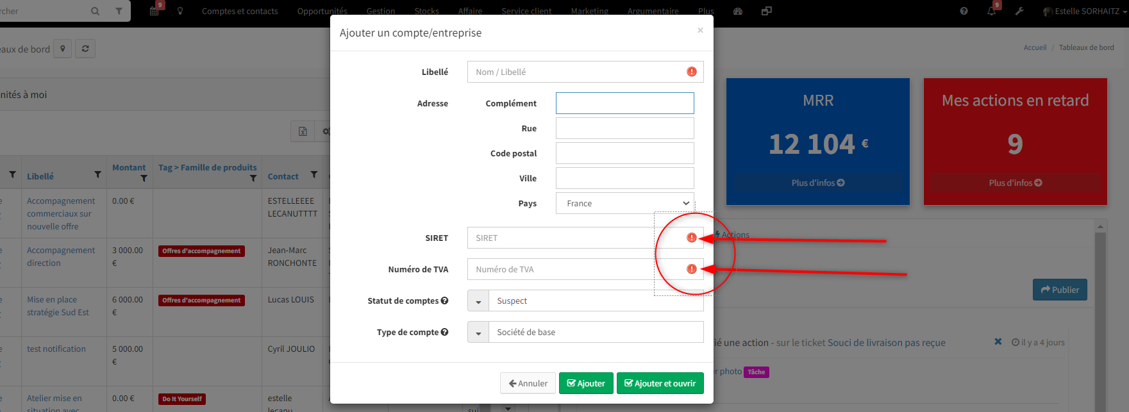Sort the table by the Montant column header
The image size is (1129, 412).
click(x=129, y=167)
